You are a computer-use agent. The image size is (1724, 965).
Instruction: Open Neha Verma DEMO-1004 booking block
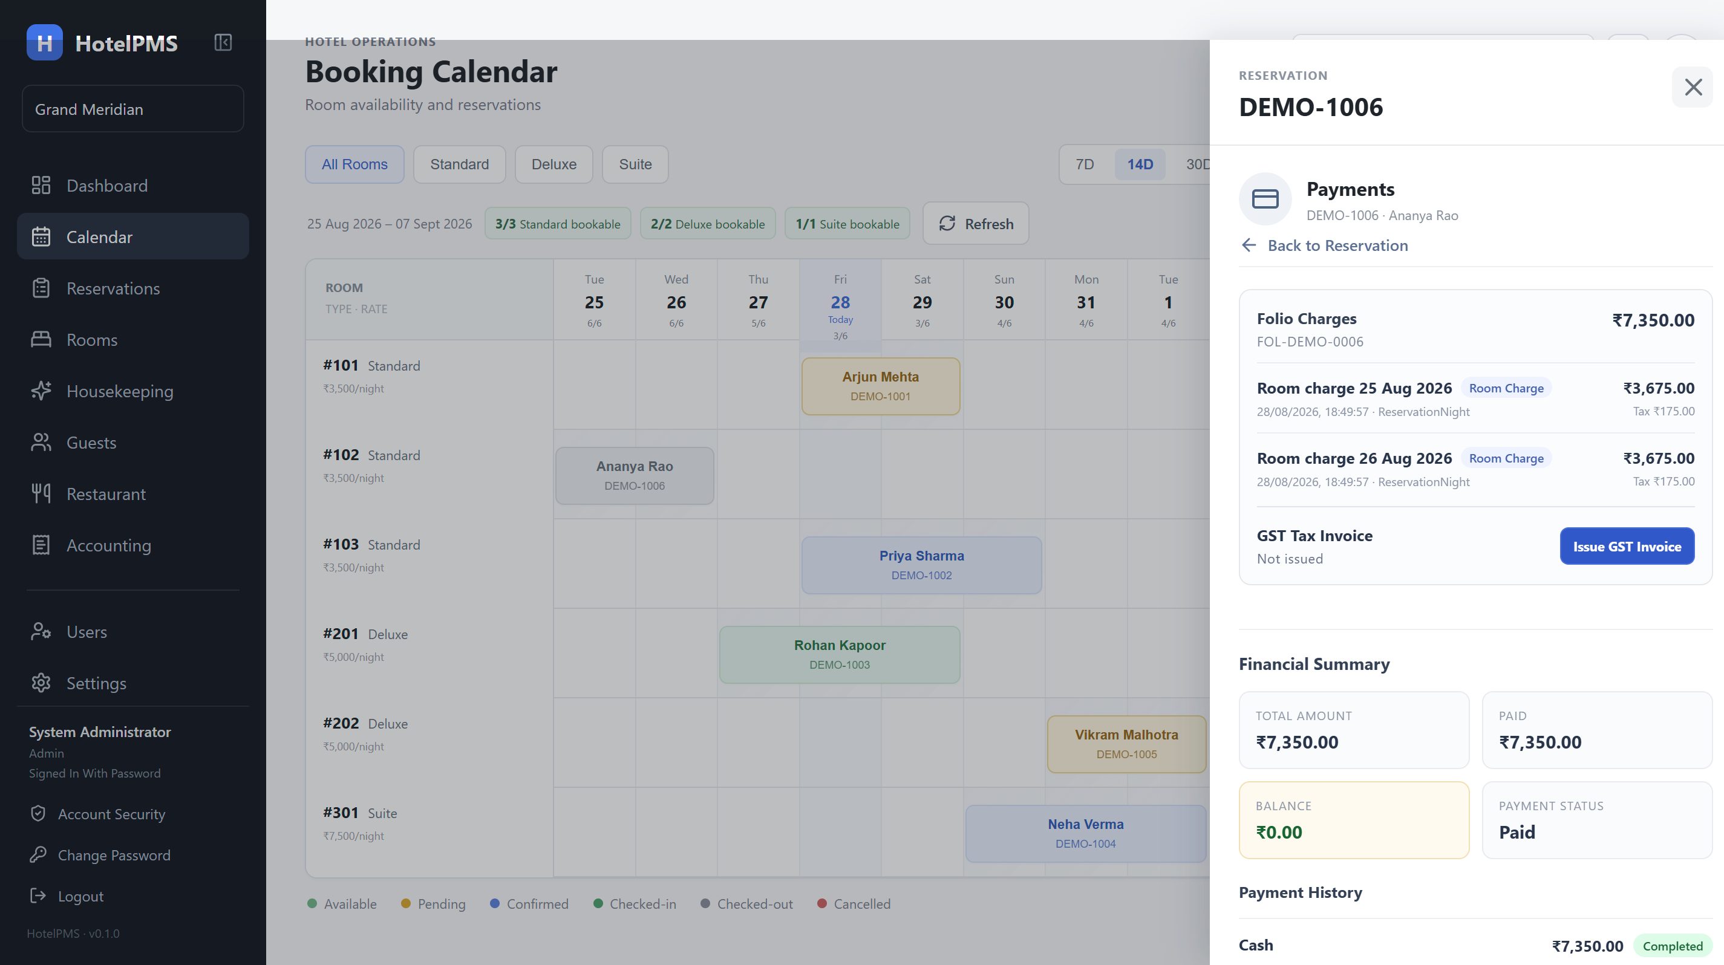click(1086, 834)
